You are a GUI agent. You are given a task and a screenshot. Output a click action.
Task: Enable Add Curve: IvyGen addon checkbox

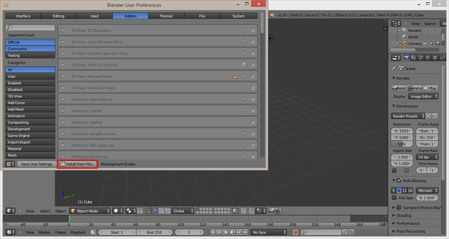click(x=253, y=111)
